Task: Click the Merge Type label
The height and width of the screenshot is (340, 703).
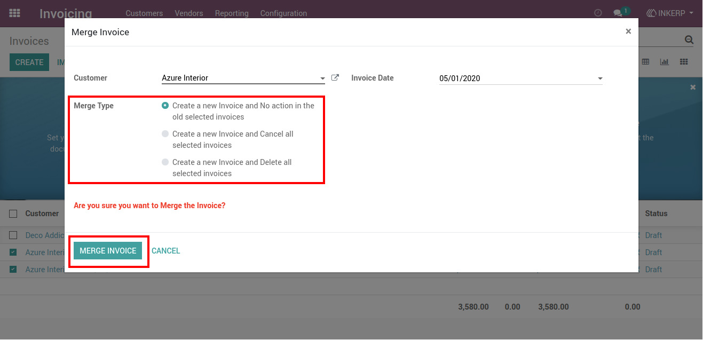Action: [x=93, y=106]
